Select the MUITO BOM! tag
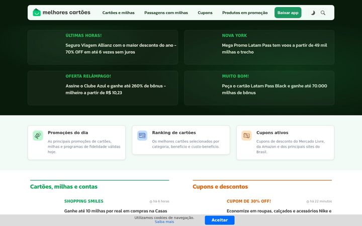This screenshot has width=362, height=226. coord(235,76)
